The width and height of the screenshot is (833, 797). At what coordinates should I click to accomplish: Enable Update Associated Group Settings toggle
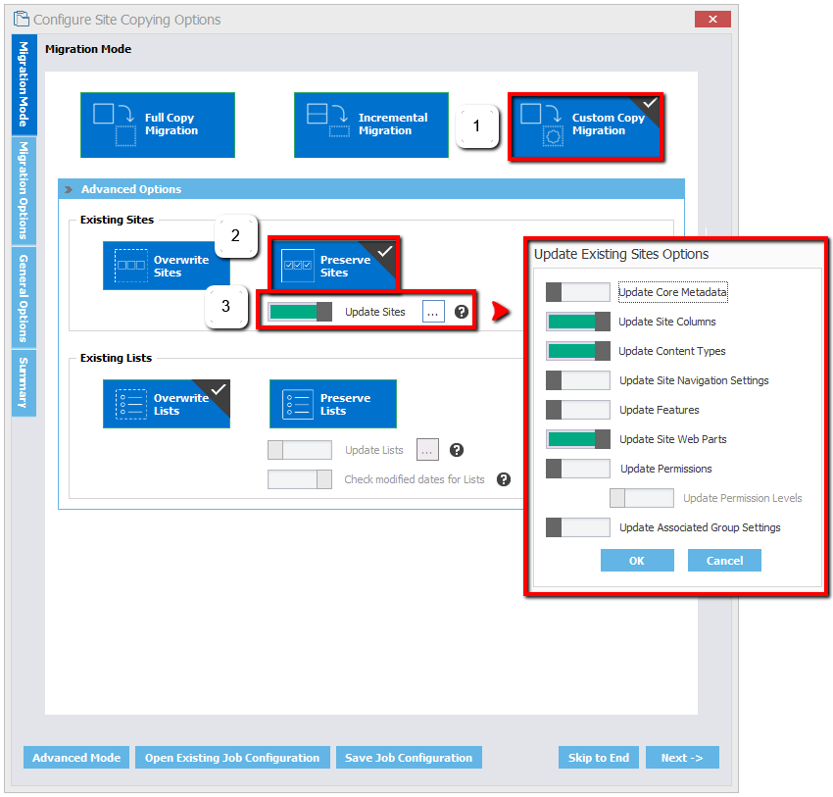click(x=578, y=527)
